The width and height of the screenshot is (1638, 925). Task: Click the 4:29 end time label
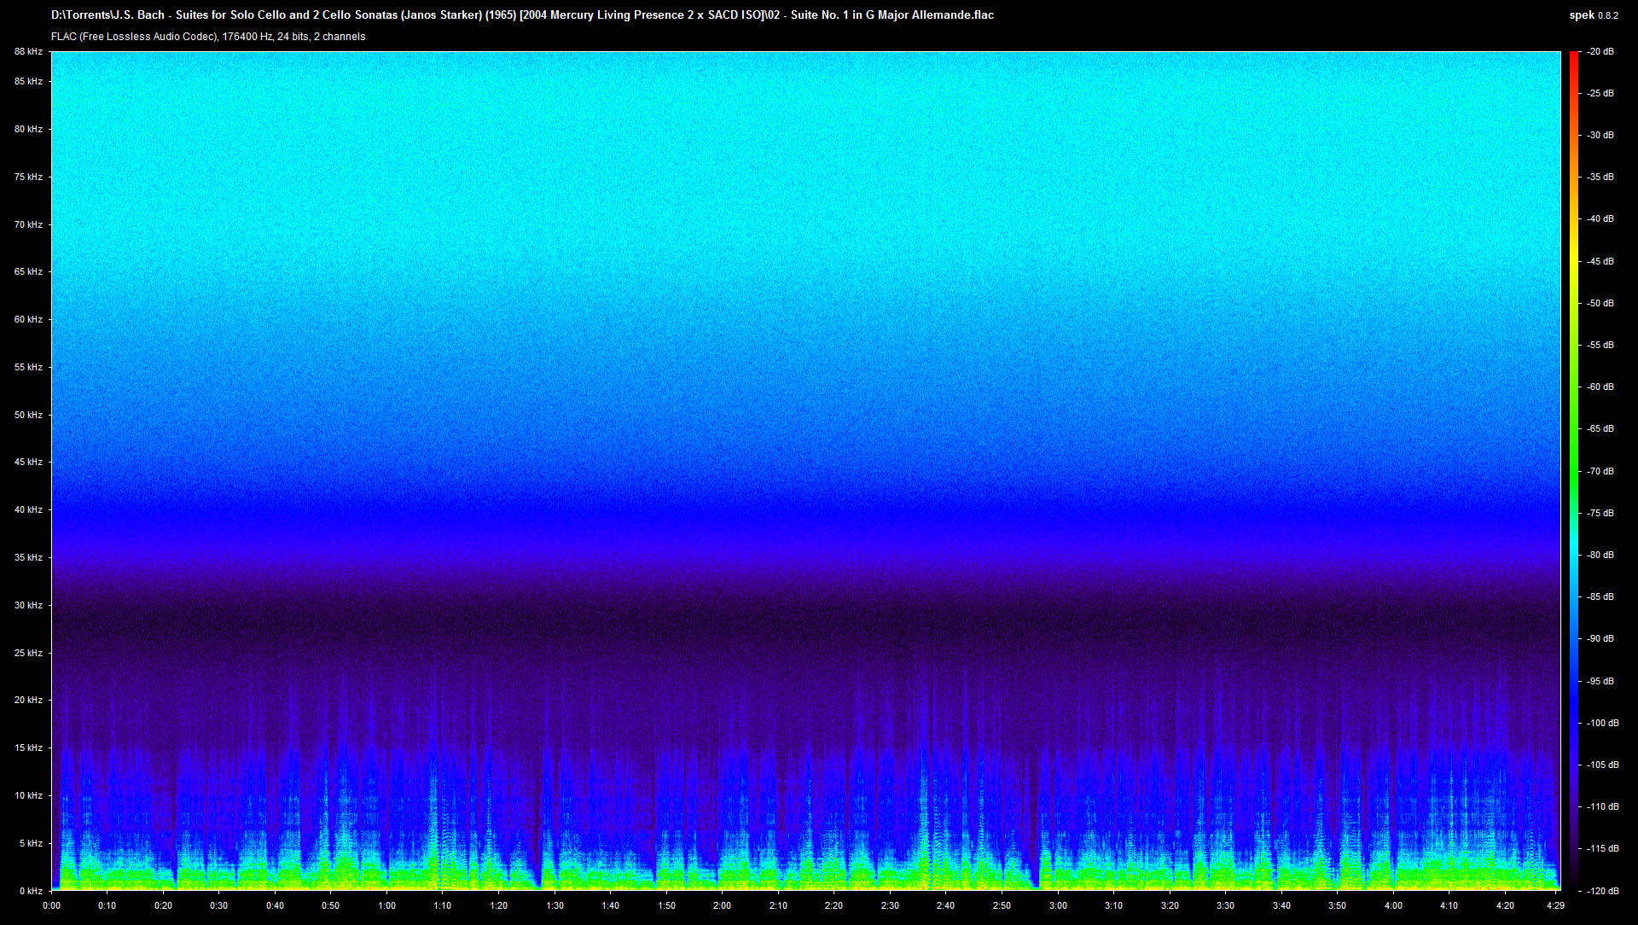tap(1555, 906)
